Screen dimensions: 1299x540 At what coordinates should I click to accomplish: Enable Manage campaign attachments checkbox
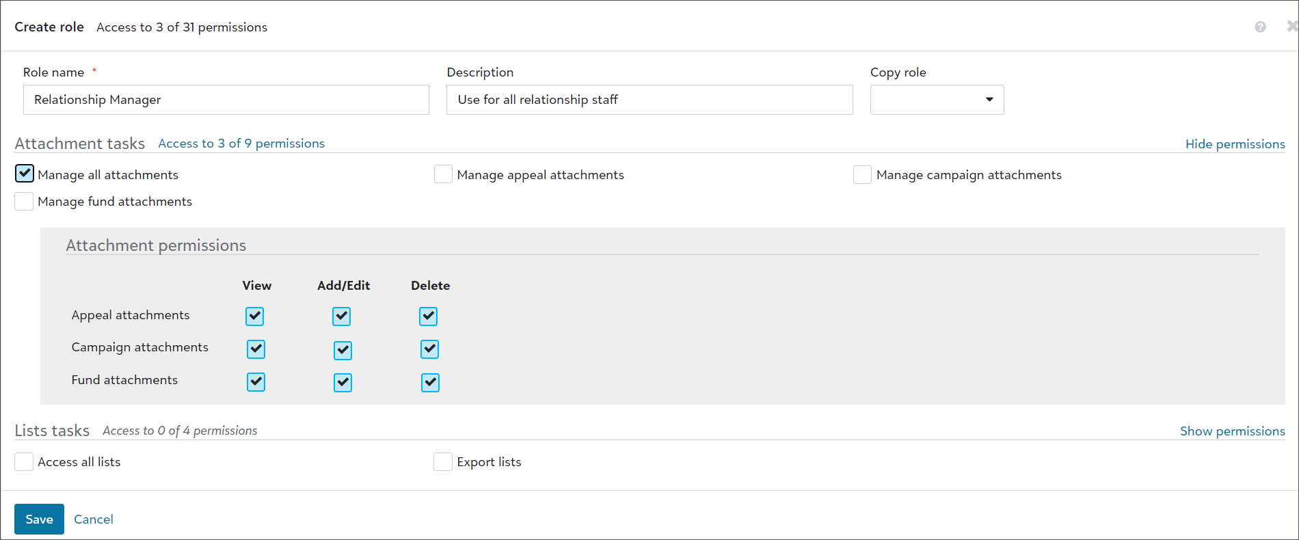pyautogui.click(x=862, y=174)
